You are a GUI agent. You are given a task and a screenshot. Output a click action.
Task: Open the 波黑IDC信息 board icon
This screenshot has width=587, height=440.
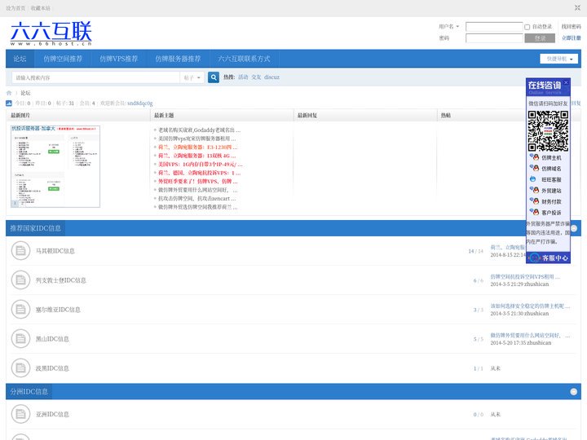pos(20,368)
